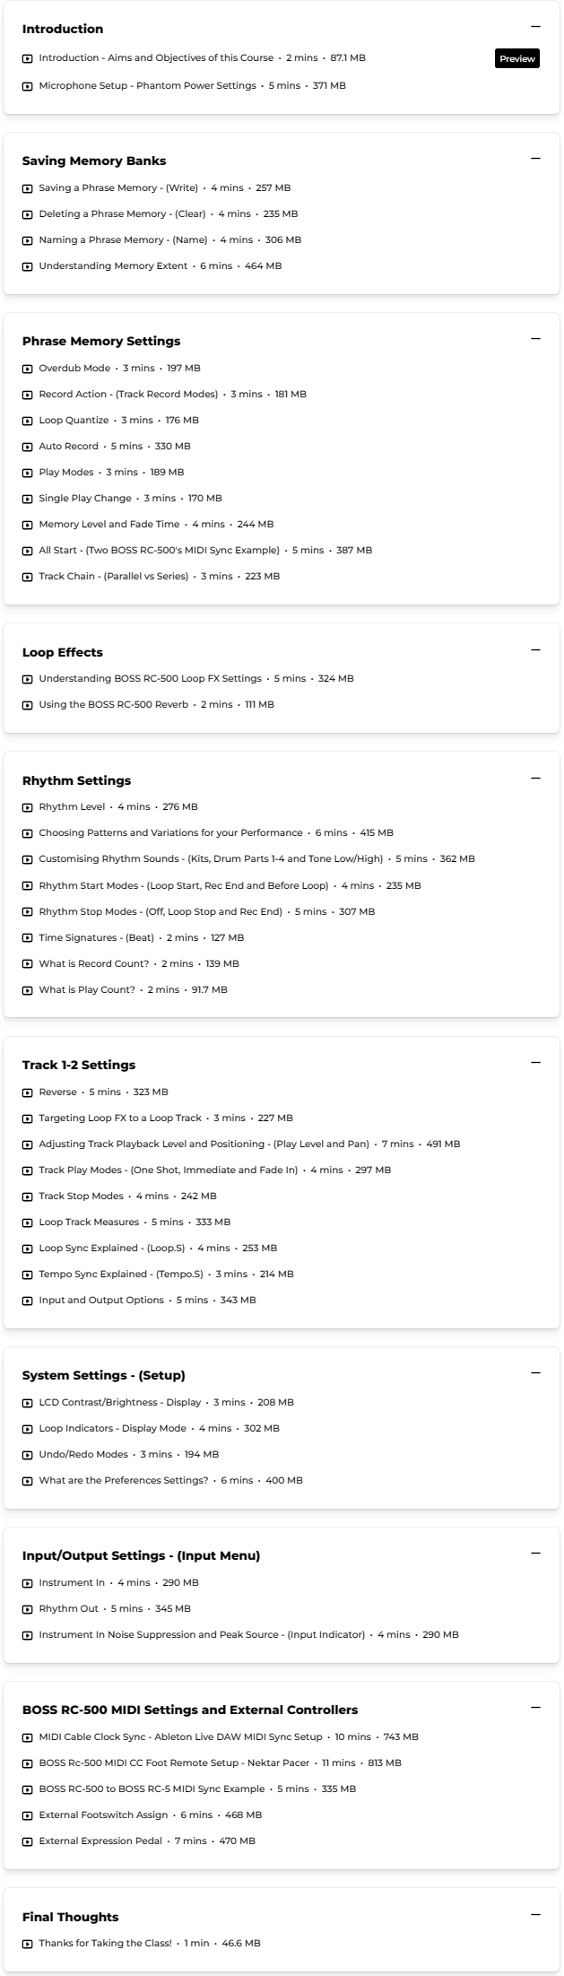The image size is (564, 1976).
Task: Click play icon next to Understanding Memory Extent
Action: click(x=28, y=266)
